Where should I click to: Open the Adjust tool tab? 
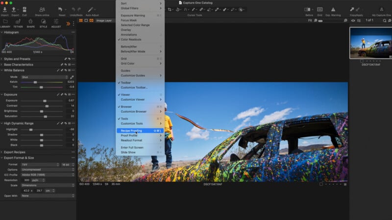pyautogui.click(x=56, y=23)
